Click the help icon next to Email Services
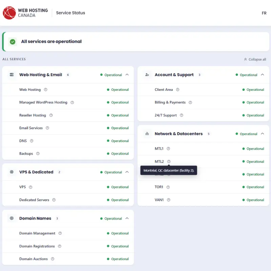This screenshot has height=271, width=271. click(x=47, y=128)
